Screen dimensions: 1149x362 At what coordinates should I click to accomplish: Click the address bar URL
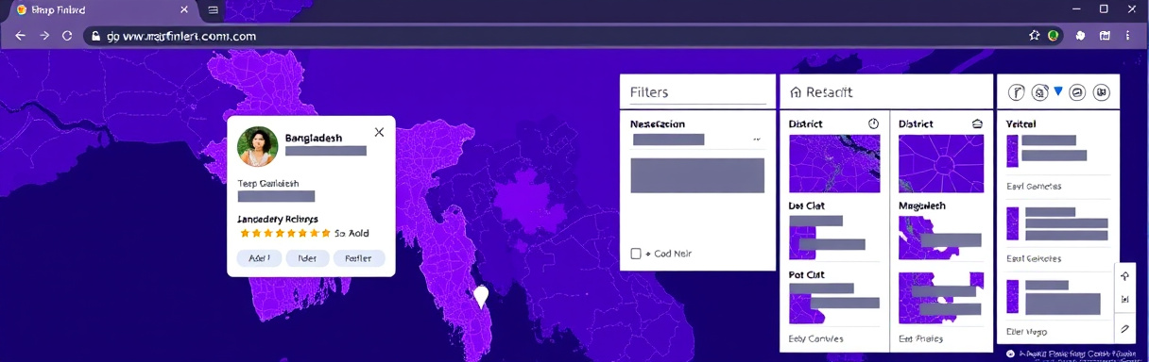tap(182, 36)
